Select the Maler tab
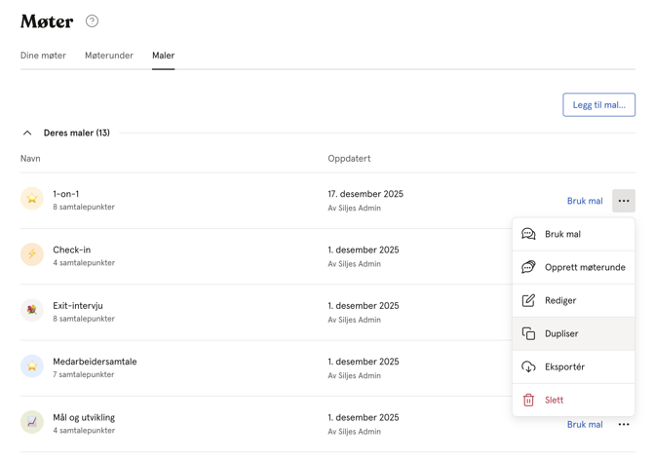 click(164, 56)
